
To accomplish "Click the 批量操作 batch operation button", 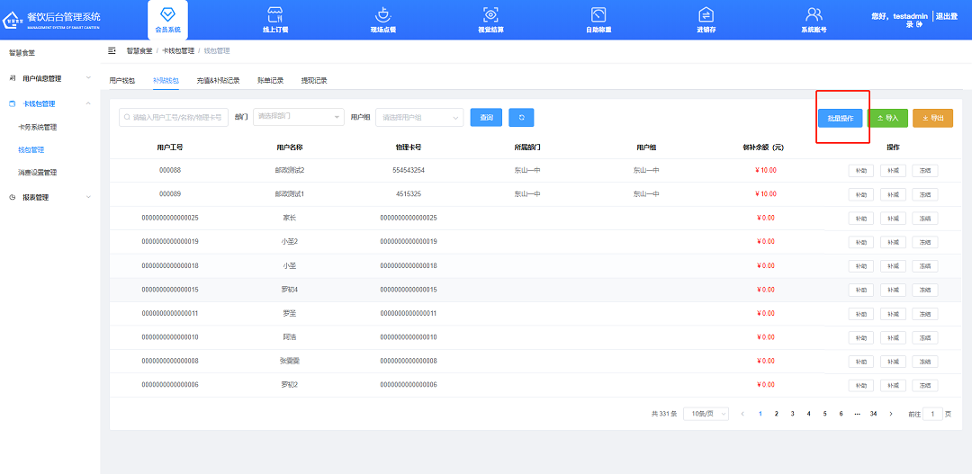I will point(841,118).
